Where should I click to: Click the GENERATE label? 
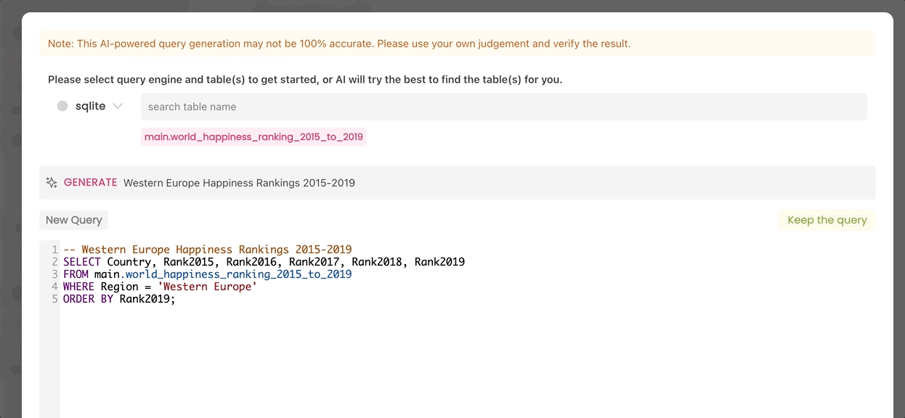pos(90,183)
